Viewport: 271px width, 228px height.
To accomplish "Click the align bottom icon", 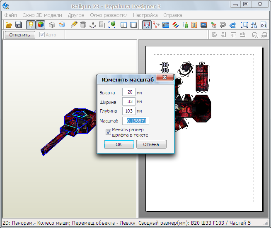I will pyautogui.click(x=243, y=35).
